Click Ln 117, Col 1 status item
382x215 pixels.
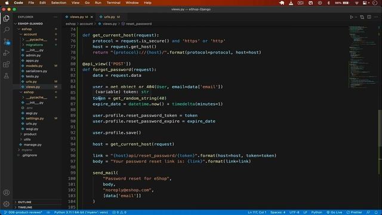pyautogui.click(x=257, y=213)
